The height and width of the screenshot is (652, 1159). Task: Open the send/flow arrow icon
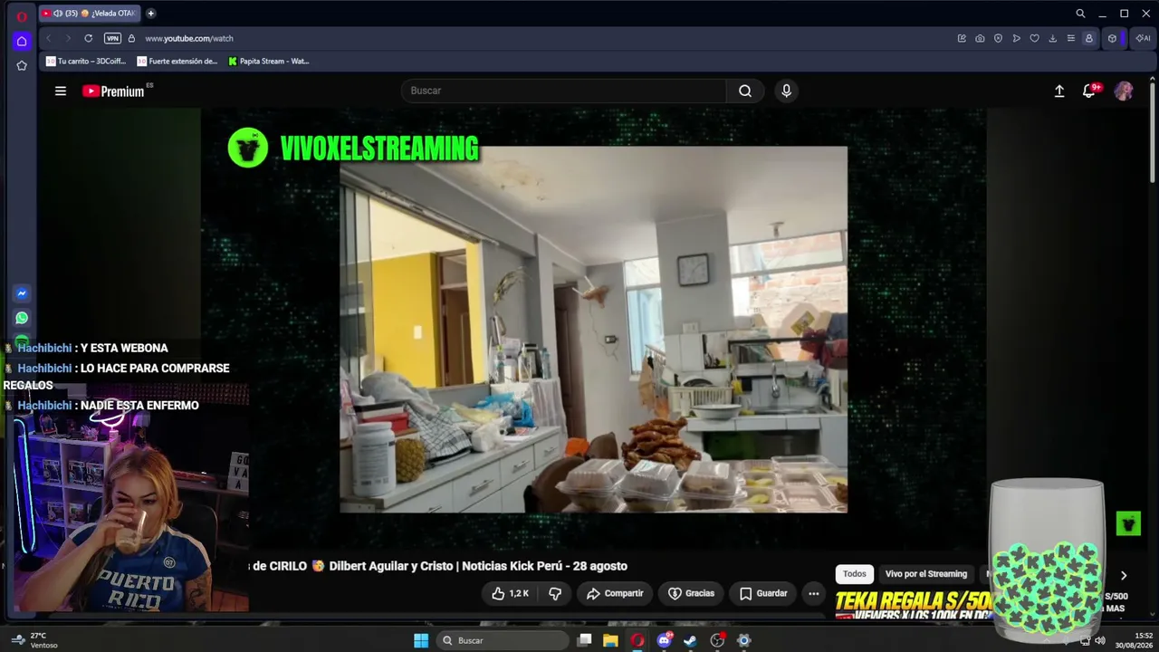[x=1016, y=38]
